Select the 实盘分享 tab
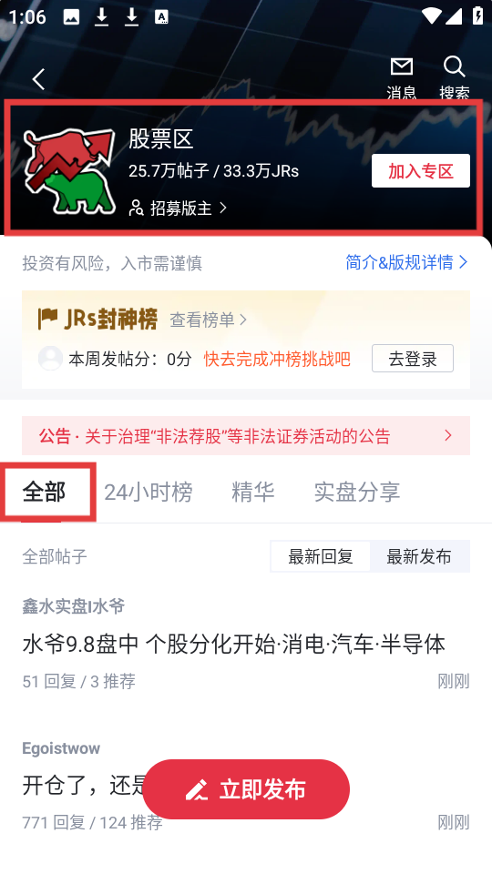Viewport: 492px width, 874px height. coord(357,493)
